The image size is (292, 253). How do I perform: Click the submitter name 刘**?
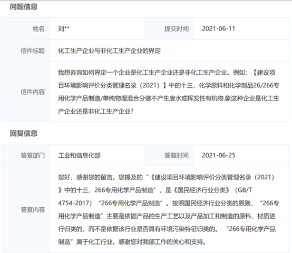64,28
